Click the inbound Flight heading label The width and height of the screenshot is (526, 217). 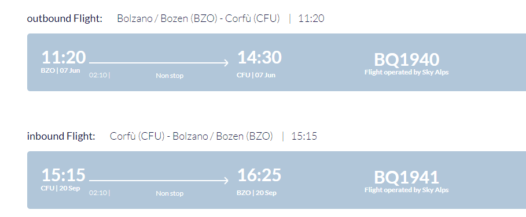pyautogui.click(x=61, y=136)
